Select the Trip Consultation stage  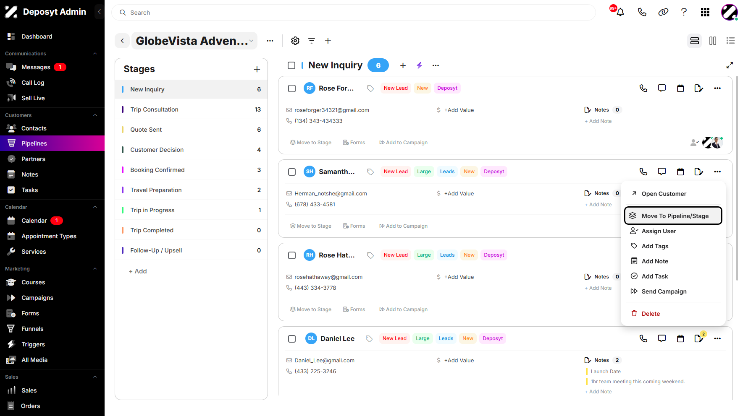click(191, 109)
